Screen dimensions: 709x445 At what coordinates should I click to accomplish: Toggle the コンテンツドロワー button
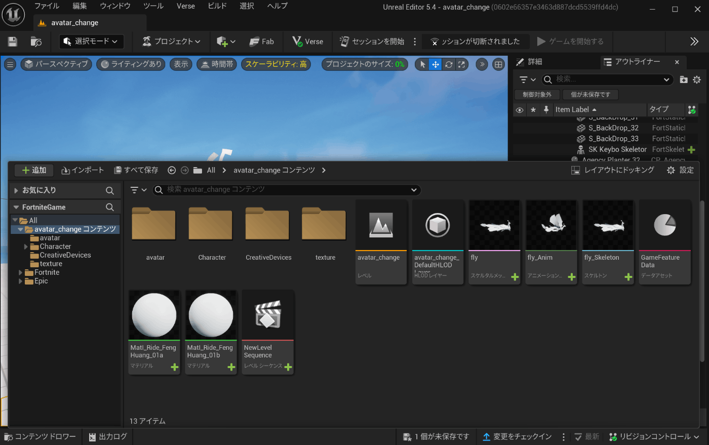(x=40, y=436)
